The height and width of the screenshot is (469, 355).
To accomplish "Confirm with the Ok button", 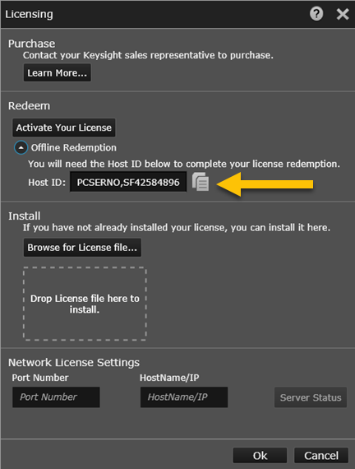I will coord(260,456).
